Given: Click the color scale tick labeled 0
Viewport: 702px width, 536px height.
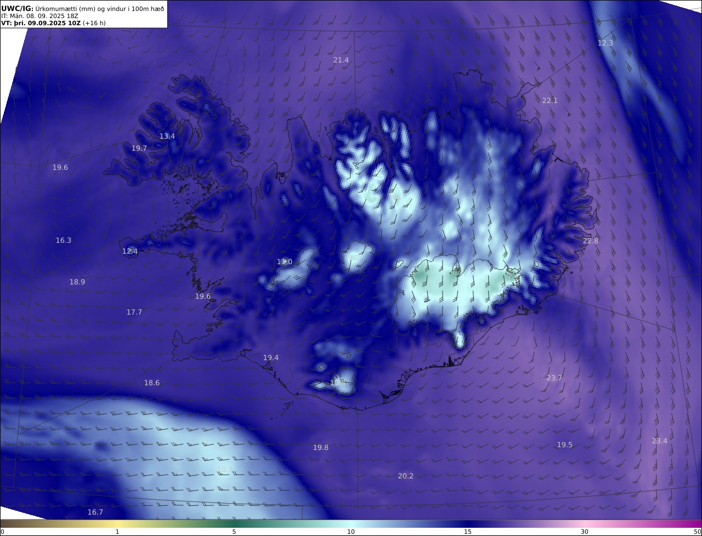Looking at the screenshot, I should 2,532.
